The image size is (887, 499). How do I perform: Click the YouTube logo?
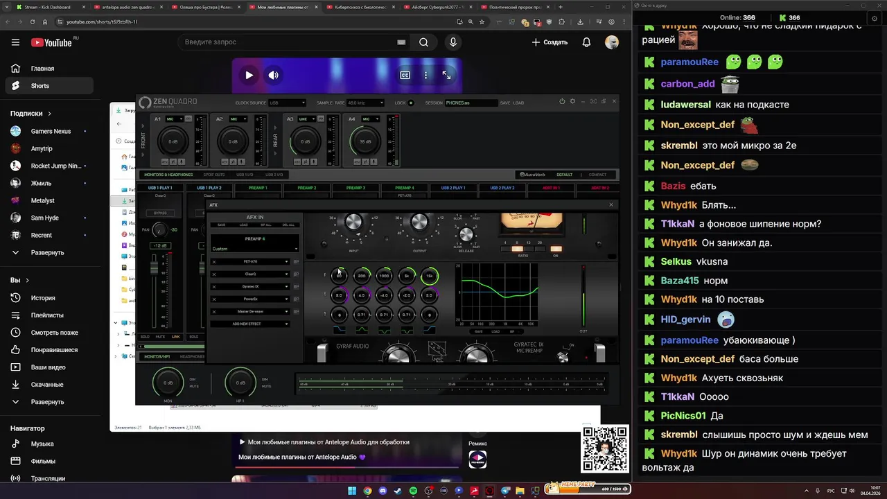coord(52,42)
